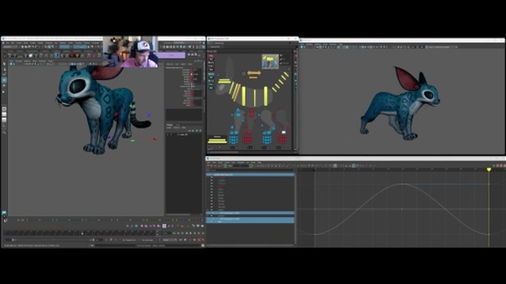The image size is (506, 284).
Task: Click the character thumbnail in the picker window
Action: pos(270,62)
